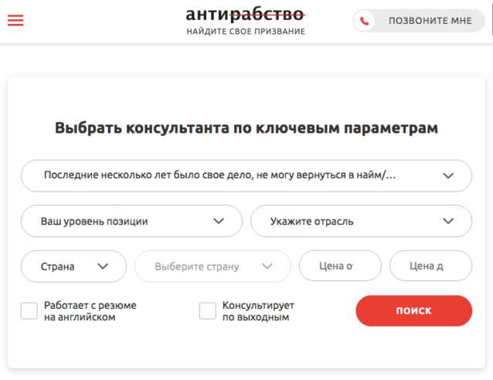Click the НАЙДИТЕ СВОЕ ПРИЗВАНИЕ tagline

point(246,32)
